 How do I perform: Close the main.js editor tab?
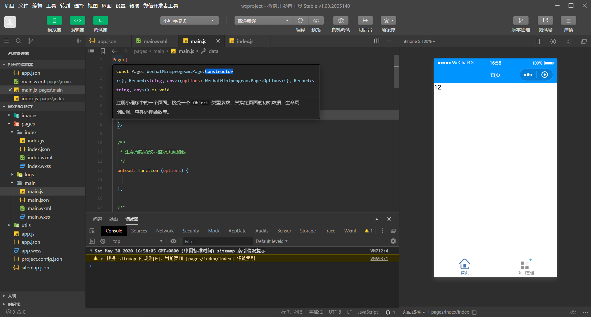click(218, 41)
